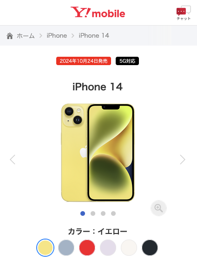Show next product image arrow
Viewport: 197px width, 260px height.
pyautogui.click(x=183, y=160)
